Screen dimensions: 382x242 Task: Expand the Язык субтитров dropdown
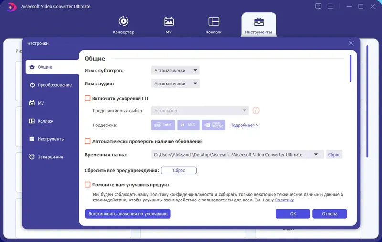coord(175,70)
